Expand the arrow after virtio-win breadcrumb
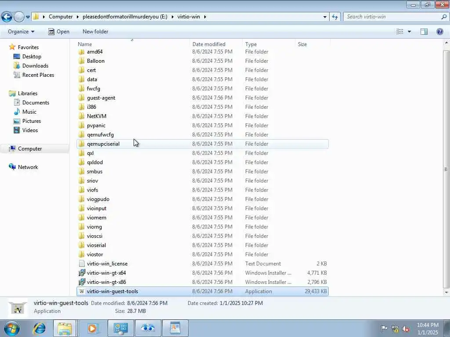Viewport: 450px width, 337px height. pyautogui.click(x=205, y=17)
